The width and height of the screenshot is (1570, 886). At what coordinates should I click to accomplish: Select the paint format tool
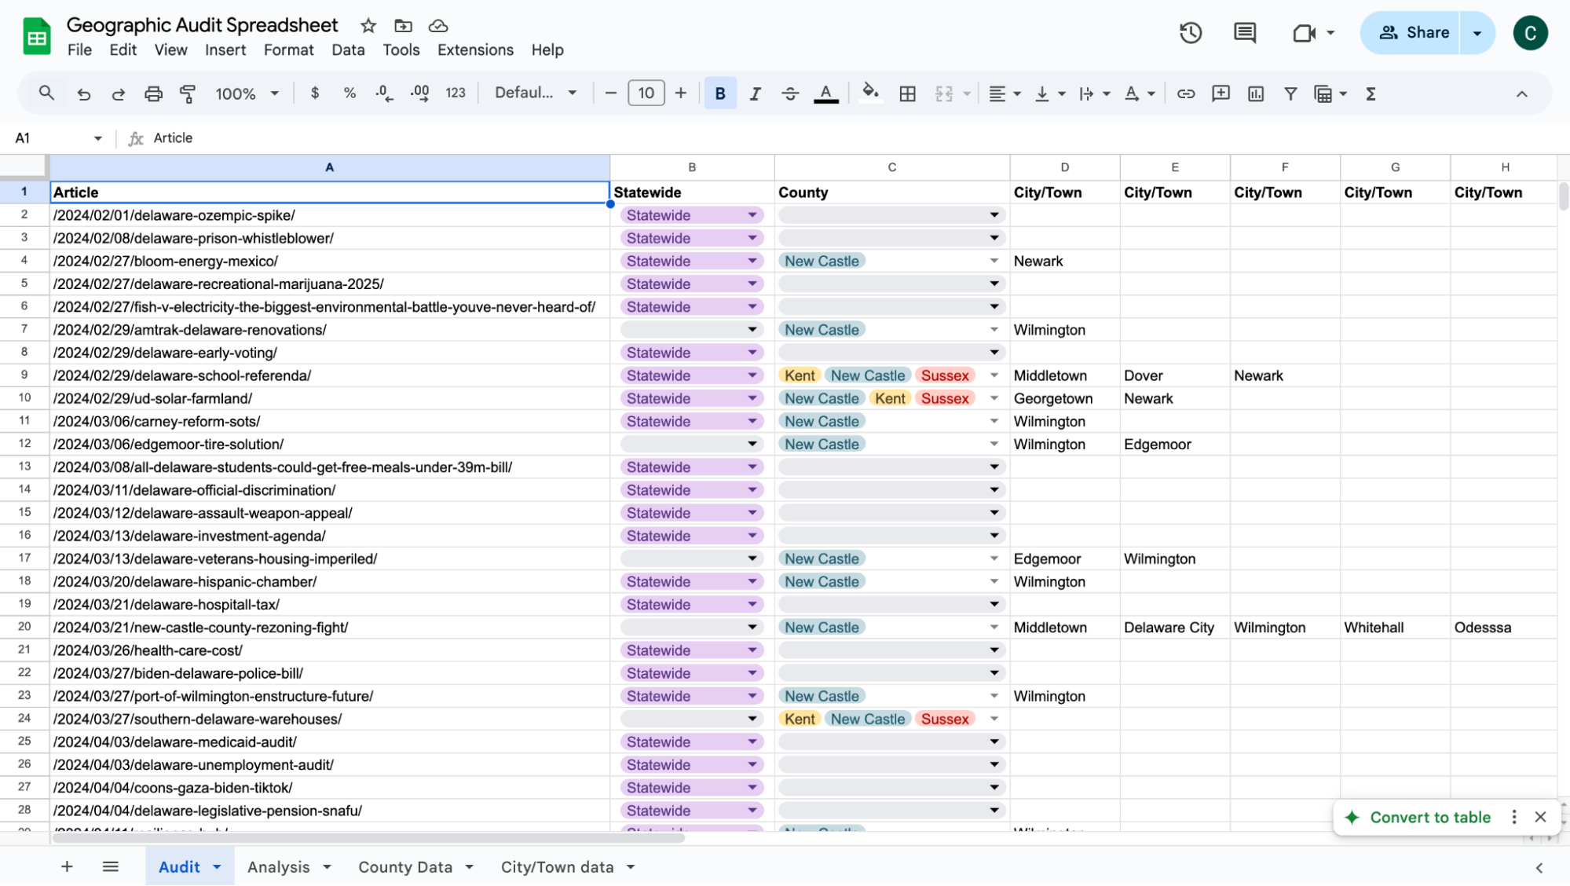click(x=188, y=93)
